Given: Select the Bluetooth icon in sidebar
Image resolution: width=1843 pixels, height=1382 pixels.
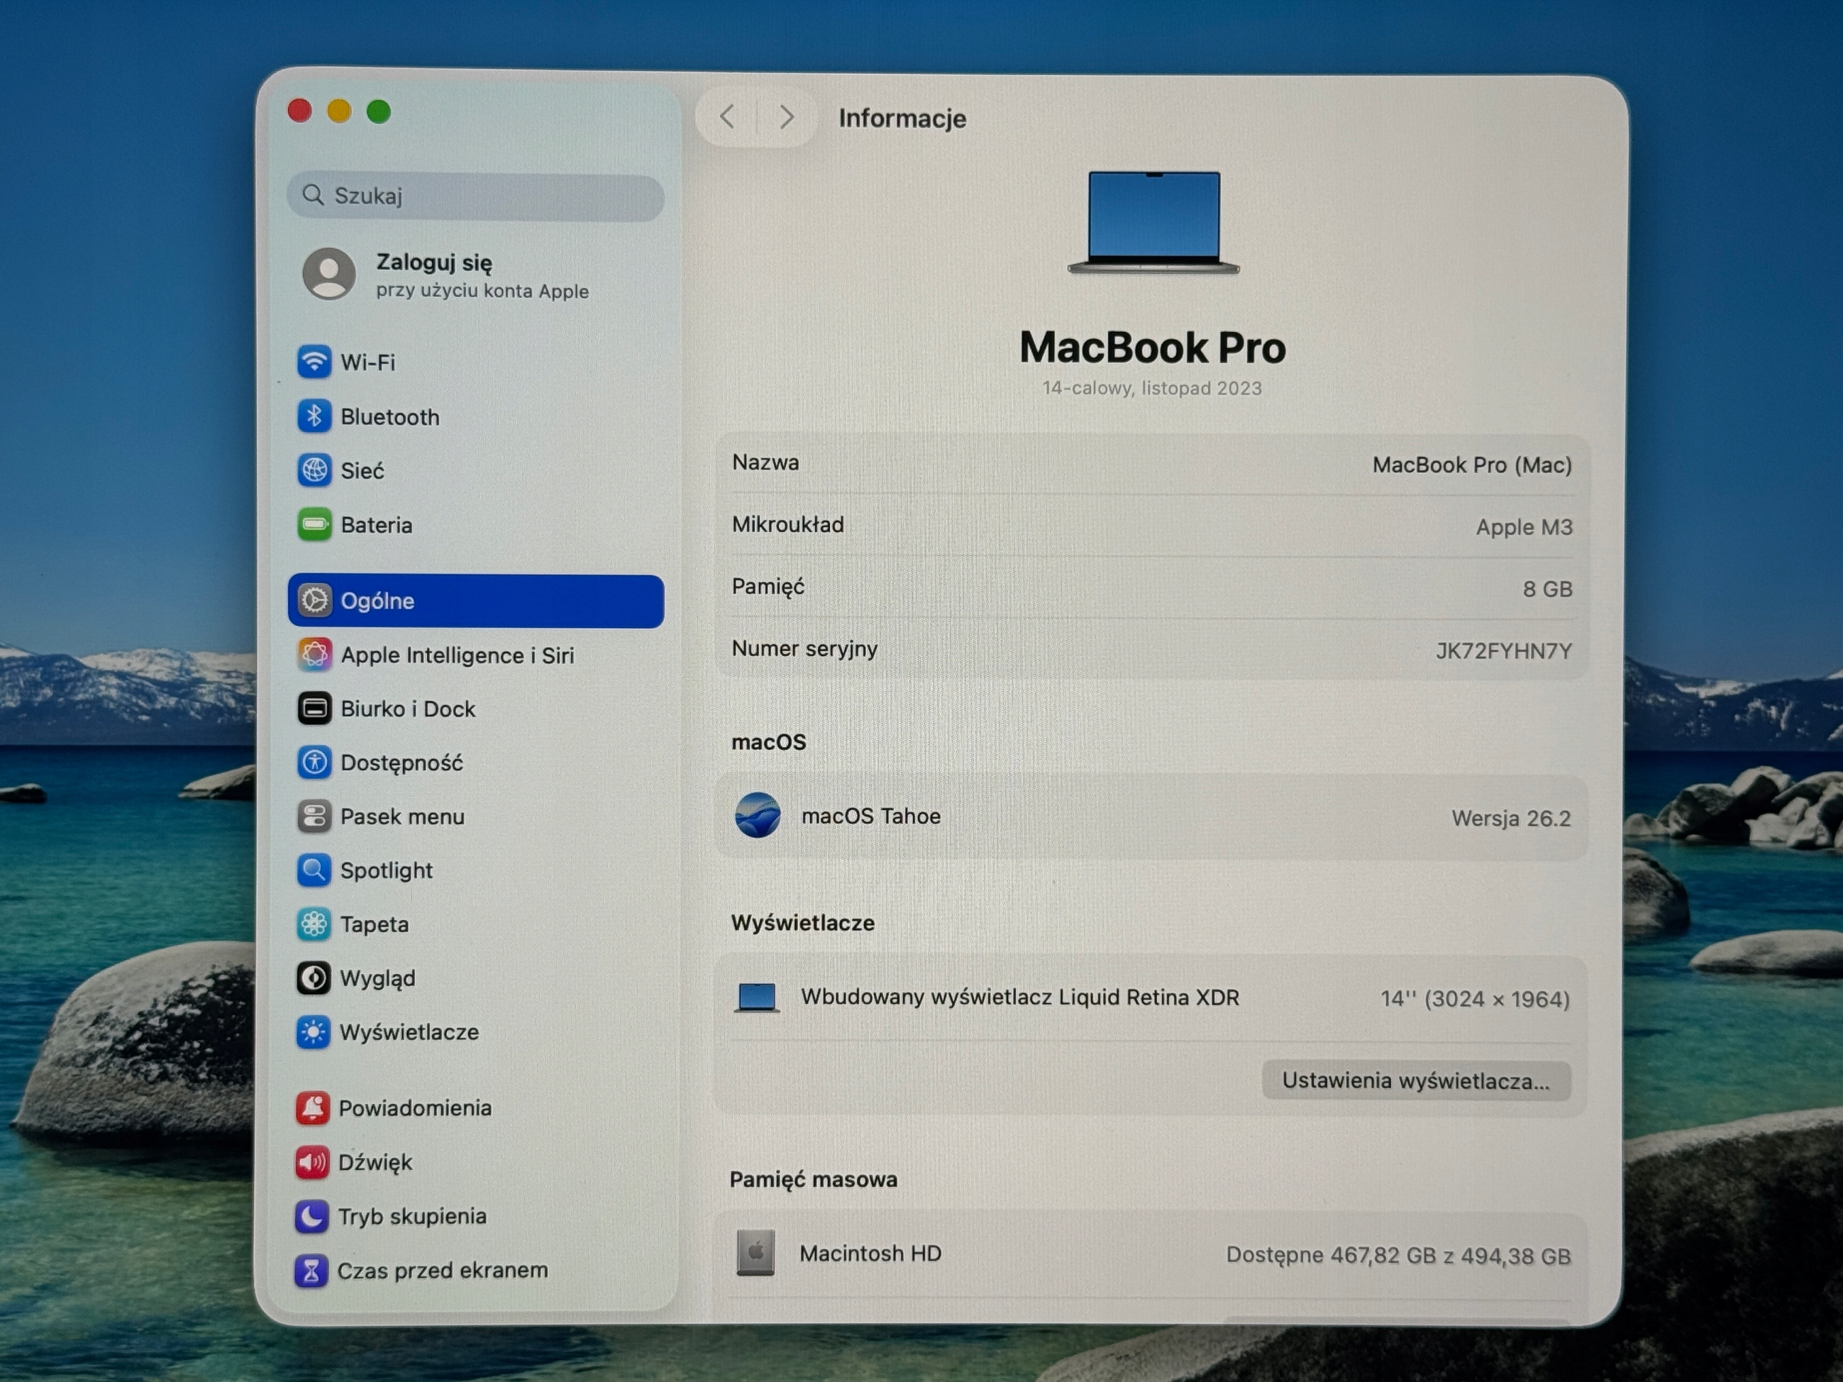Looking at the screenshot, I should pos(314,417).
